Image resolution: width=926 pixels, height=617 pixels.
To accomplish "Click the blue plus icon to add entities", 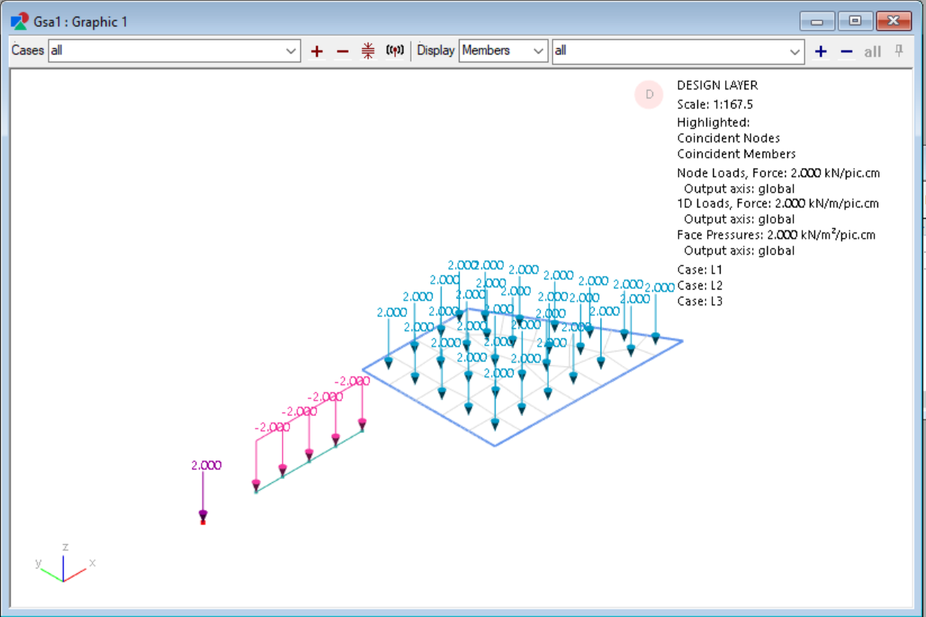I will (x=820, y=51).
